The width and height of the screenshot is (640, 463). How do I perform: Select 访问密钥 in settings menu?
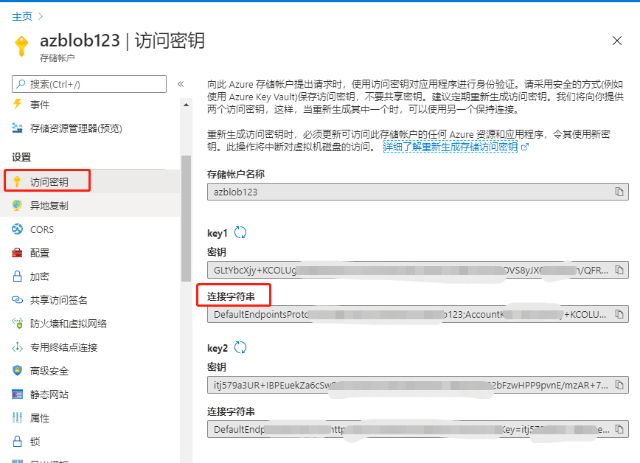(x=91, y=181)
